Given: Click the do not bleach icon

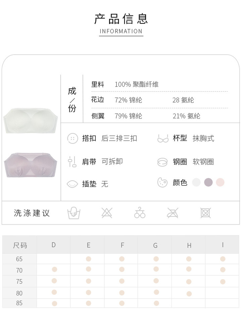Looking at the screenshot, I should (x=107, y=213).
